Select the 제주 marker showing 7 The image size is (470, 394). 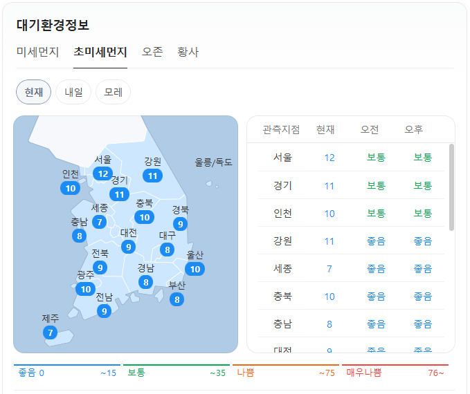point(50,332)
